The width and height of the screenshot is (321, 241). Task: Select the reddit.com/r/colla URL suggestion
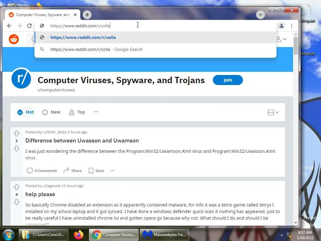(x=155, y=38)
